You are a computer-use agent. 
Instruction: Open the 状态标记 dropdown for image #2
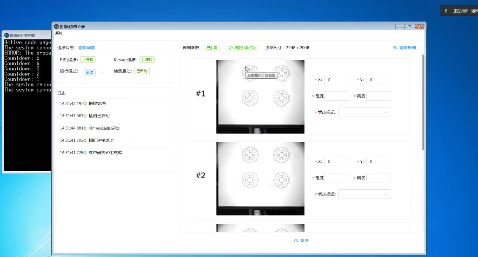(x=364, y=194)
